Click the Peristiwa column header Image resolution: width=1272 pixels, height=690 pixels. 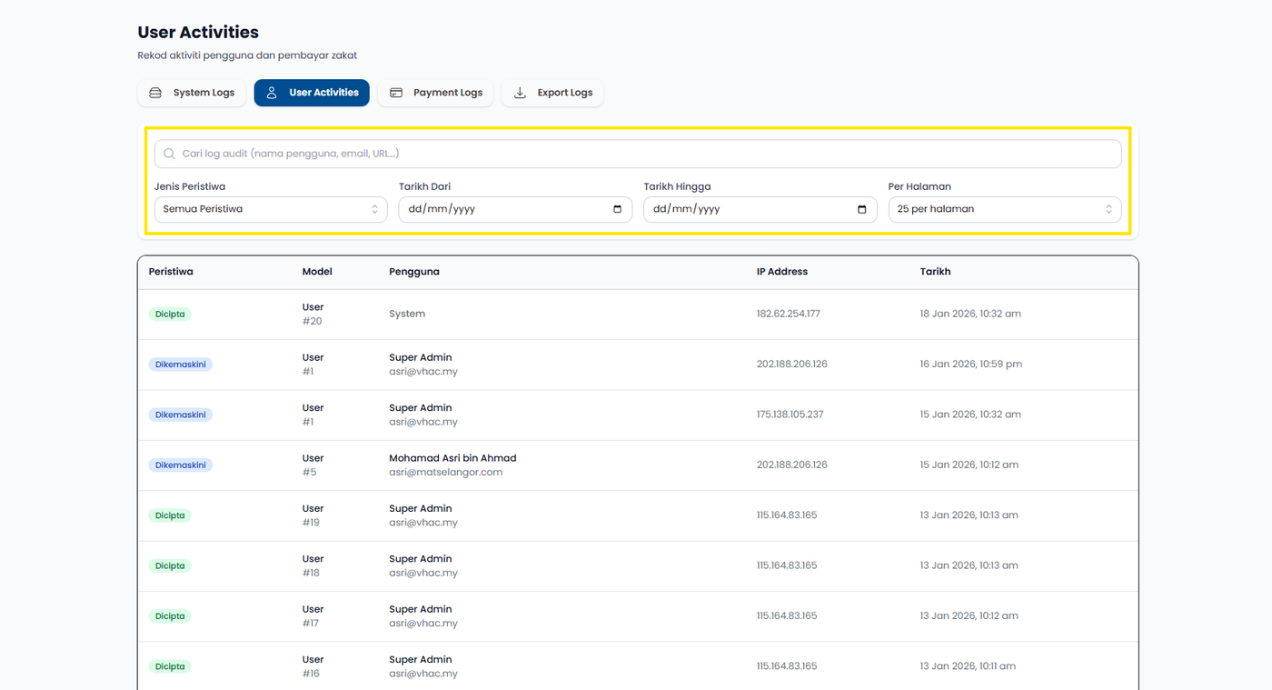tap(171, 272)
